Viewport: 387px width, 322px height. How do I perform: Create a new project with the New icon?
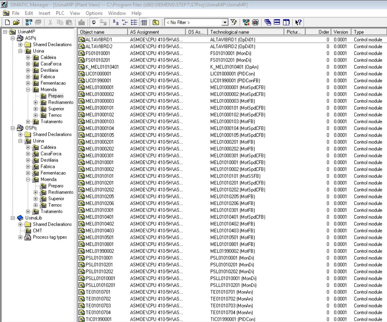pyautogui.click(x=7, y=22)
